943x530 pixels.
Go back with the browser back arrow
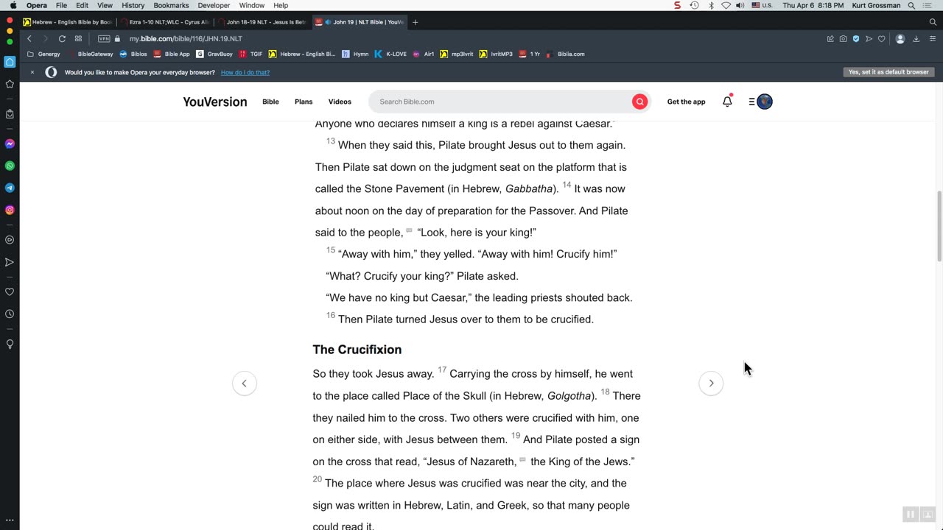pos(29,38)
